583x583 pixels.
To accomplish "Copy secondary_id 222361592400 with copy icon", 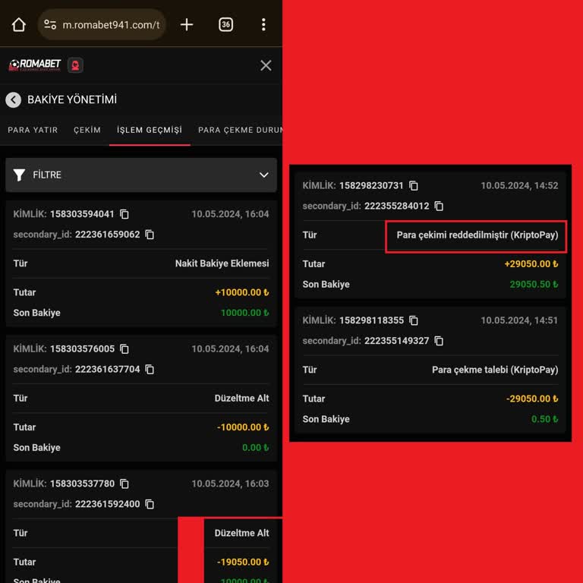I will point(150,504).
